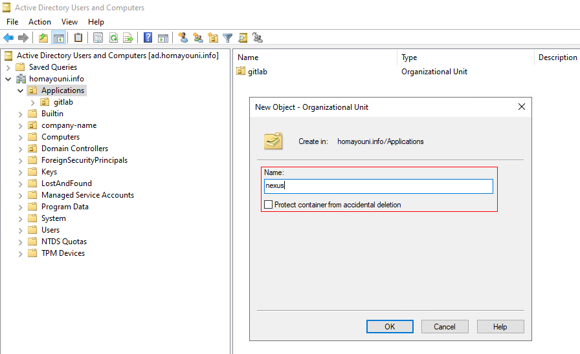The width and height of the screenshot is (580, 354).
Task: Open Properties from the toolbar
Action: click(x=98, y=37)
